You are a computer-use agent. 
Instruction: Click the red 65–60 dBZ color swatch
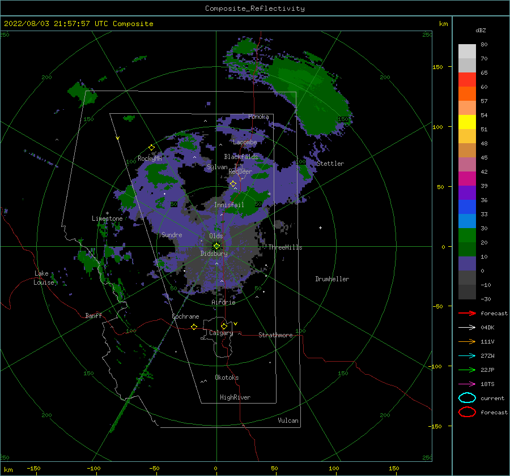pos(467,80)
